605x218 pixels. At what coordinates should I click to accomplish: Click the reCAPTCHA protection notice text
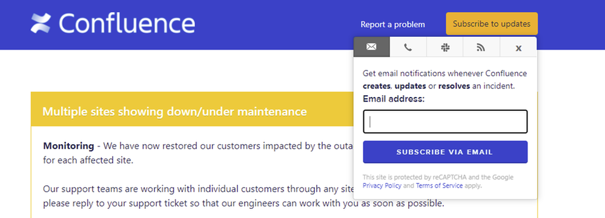click(438, 181)
